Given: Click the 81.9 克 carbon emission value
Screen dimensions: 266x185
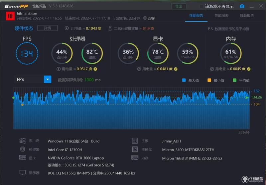Looking at the screenshot, I should [x=148, y=29].
